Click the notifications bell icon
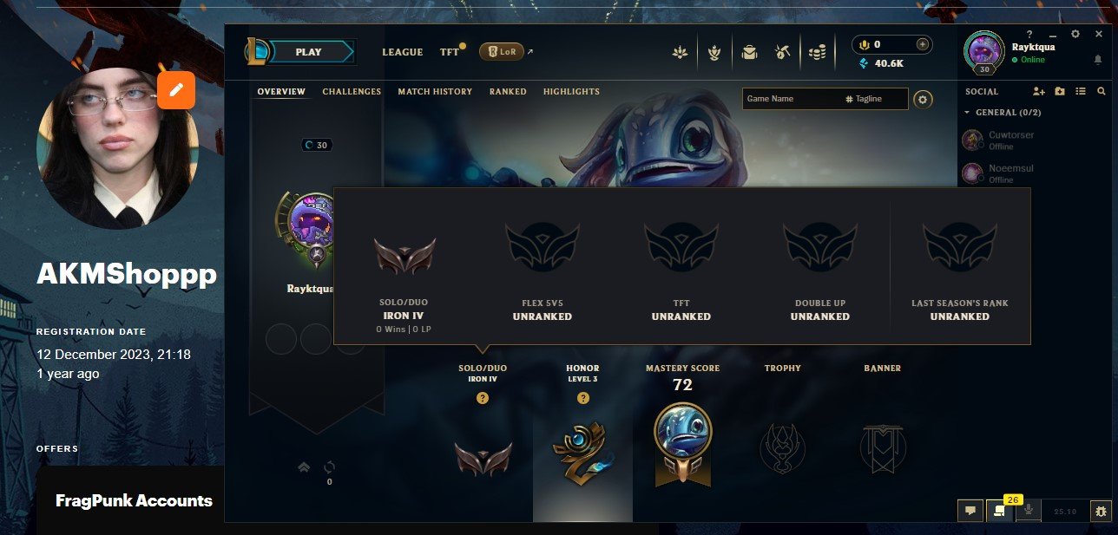Image resolution: width=1118 pixels, height=535 pixels. click(x=1097, y=60)
